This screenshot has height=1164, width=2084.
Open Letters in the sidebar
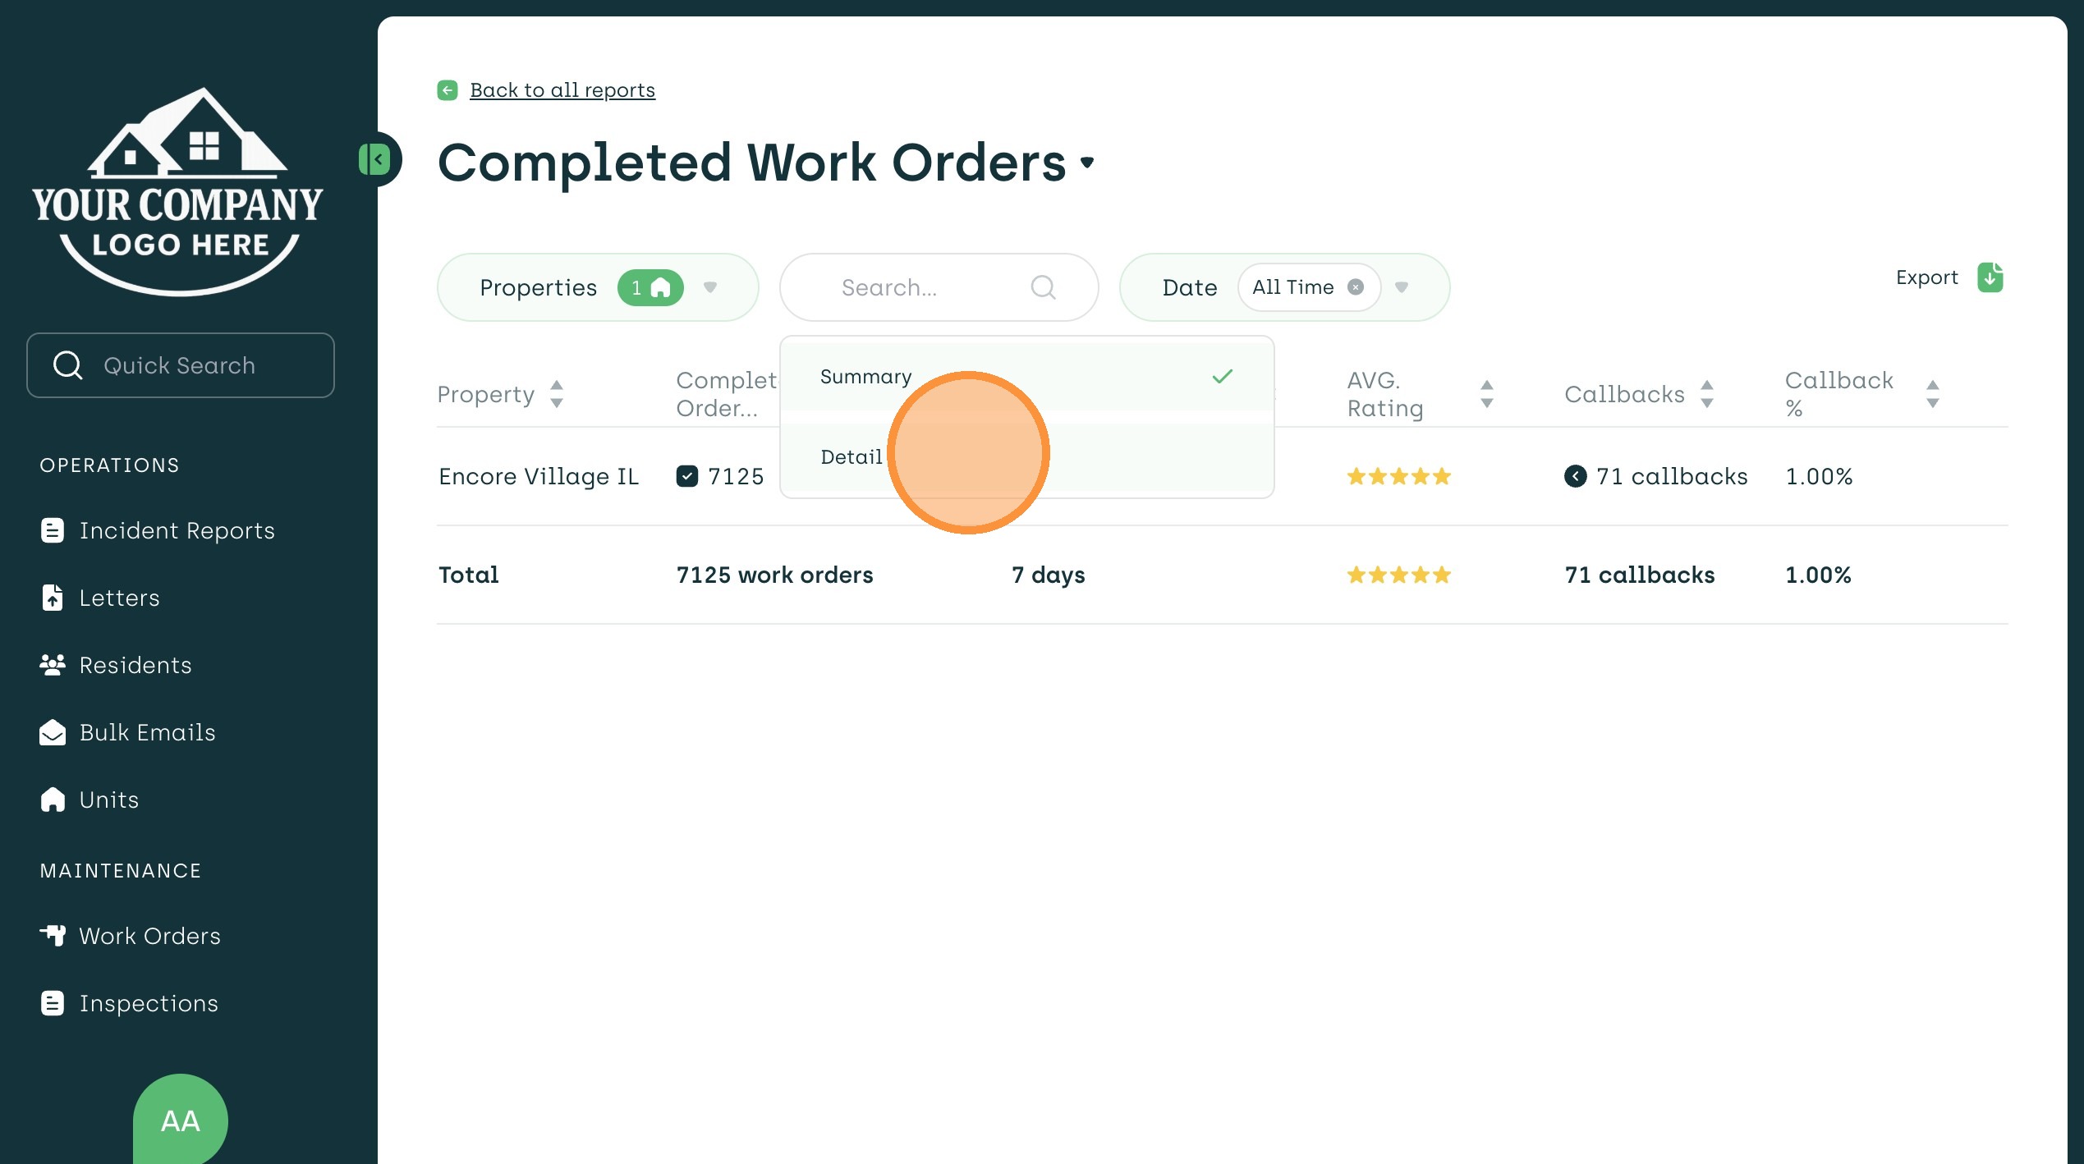coord(119,598)
